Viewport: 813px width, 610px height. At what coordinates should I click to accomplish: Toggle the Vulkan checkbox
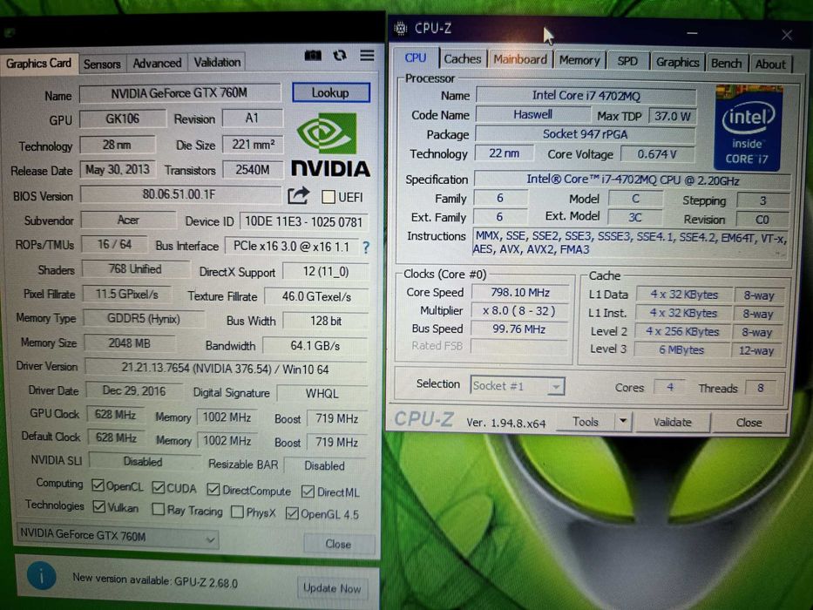pyautogui.click(x=99, y=506)
